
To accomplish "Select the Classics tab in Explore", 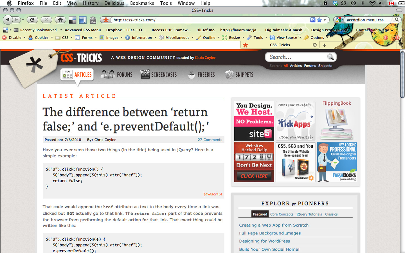I will (331, 214).
